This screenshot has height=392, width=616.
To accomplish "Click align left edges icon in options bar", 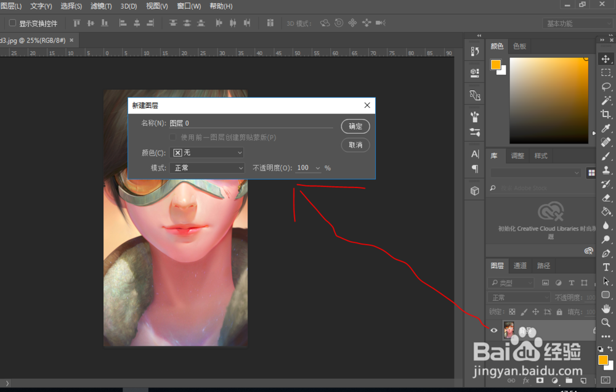I will point(123,23).
